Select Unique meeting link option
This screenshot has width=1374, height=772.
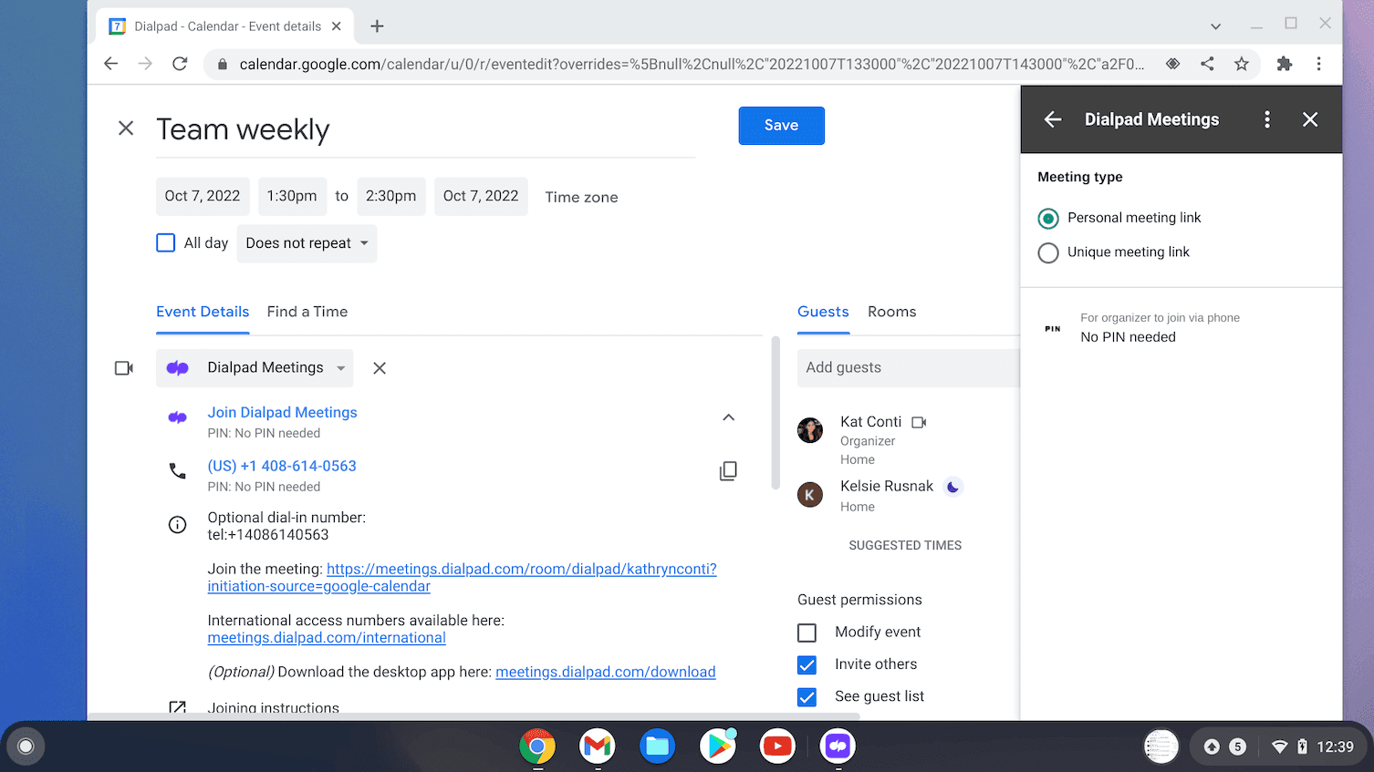tap(1047, 252)
